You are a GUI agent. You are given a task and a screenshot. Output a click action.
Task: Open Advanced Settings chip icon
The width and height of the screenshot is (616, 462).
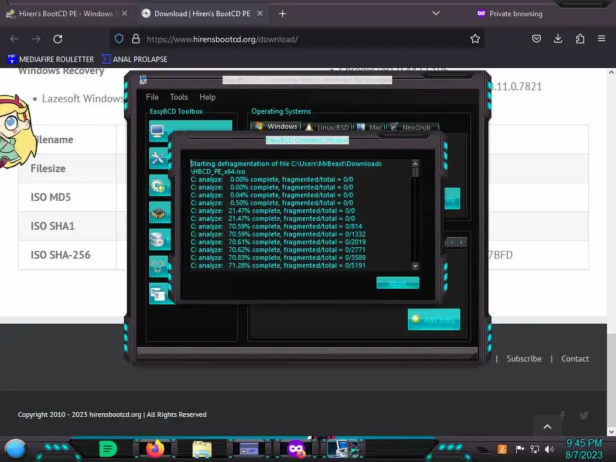158,212
